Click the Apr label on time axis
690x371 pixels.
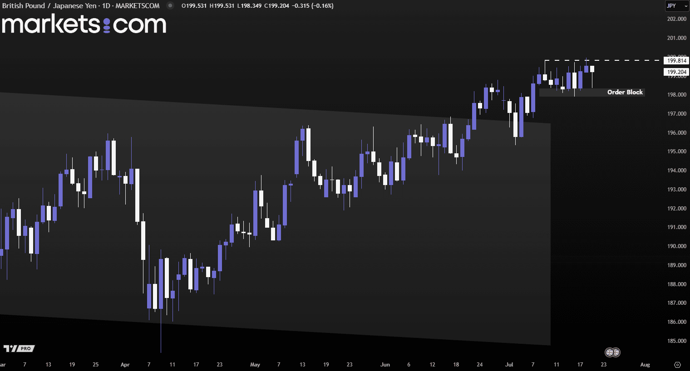tap(125, 365)
